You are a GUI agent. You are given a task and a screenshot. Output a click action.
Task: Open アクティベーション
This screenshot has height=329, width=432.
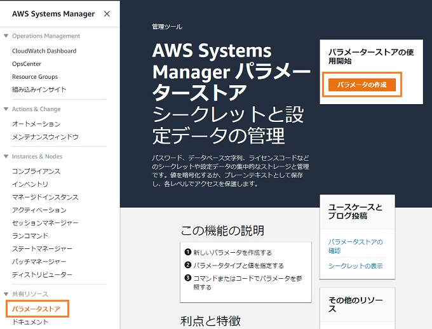pos(39,210)
